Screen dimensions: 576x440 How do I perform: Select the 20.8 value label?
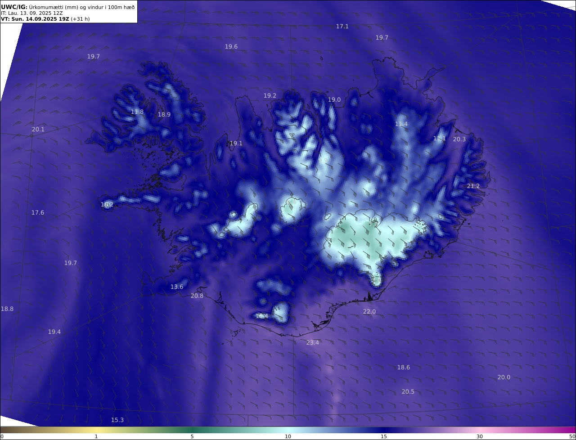(197, 296)
